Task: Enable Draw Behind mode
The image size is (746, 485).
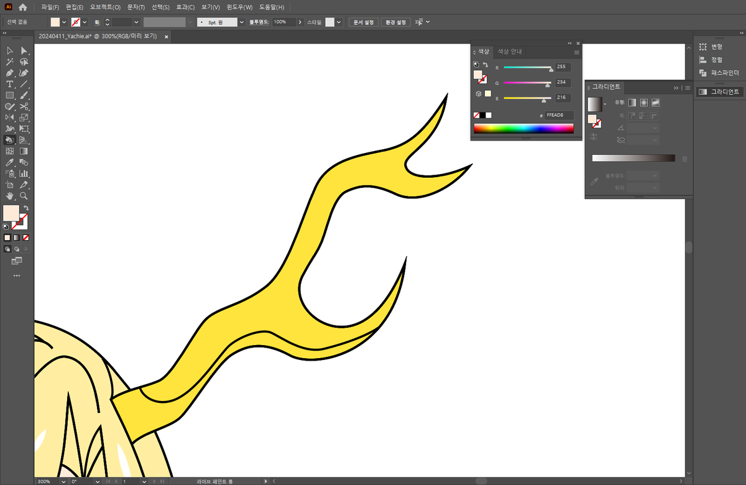Action: [x=17, y=249]
